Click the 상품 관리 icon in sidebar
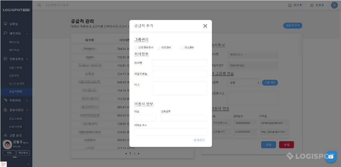Viewport: 341px width, 167px height. 5,136
